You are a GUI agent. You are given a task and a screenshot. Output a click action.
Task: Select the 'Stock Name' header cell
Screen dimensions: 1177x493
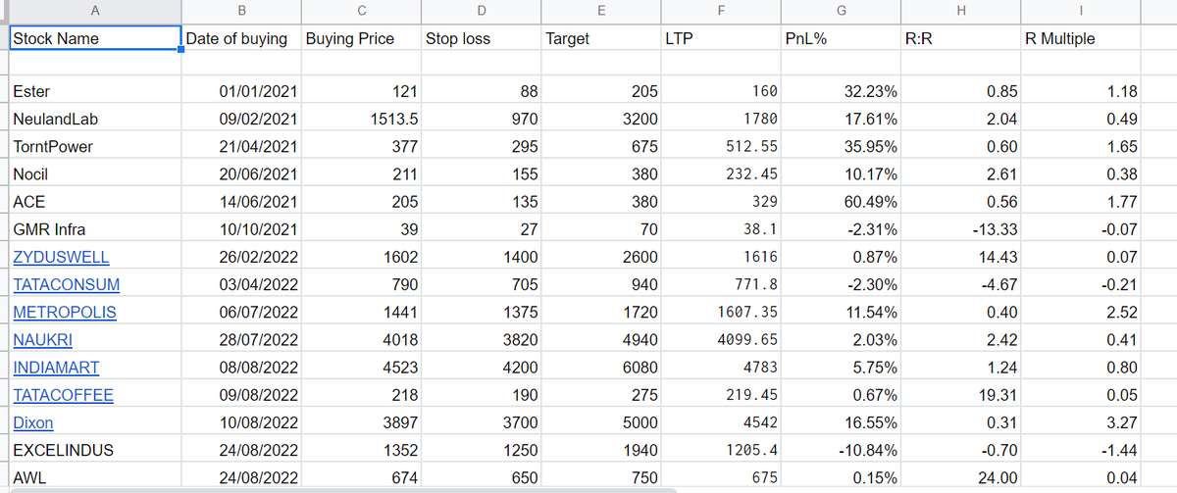click(x=94, y=39)
